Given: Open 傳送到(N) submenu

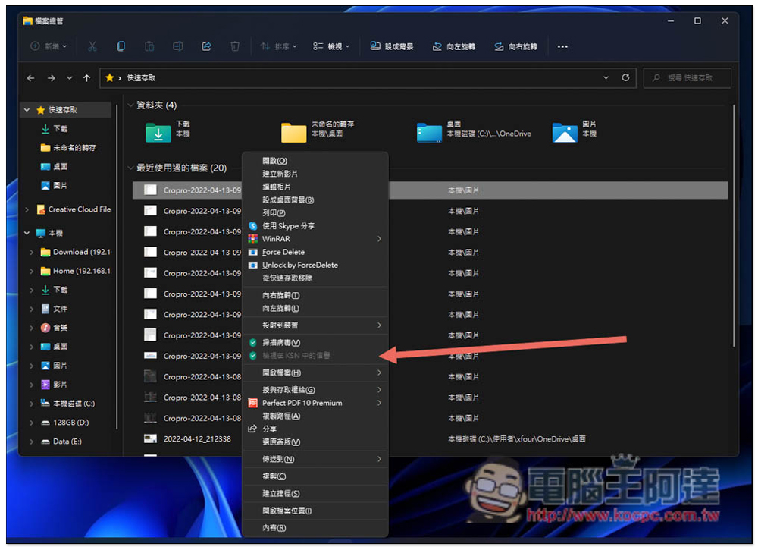Looking at the screenshot, I should click(x=315, y=459).
